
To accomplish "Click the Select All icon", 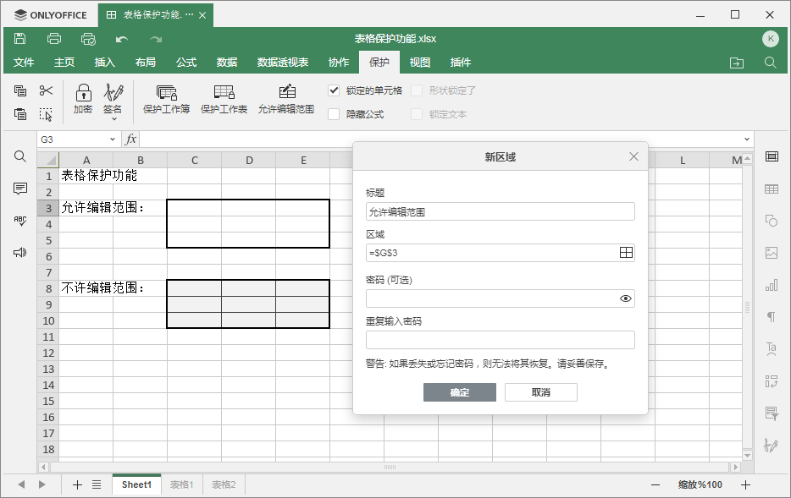I will (x=46, y=114).
